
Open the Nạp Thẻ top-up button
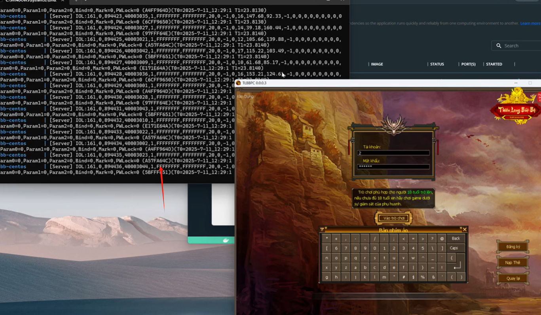(513, 262)
